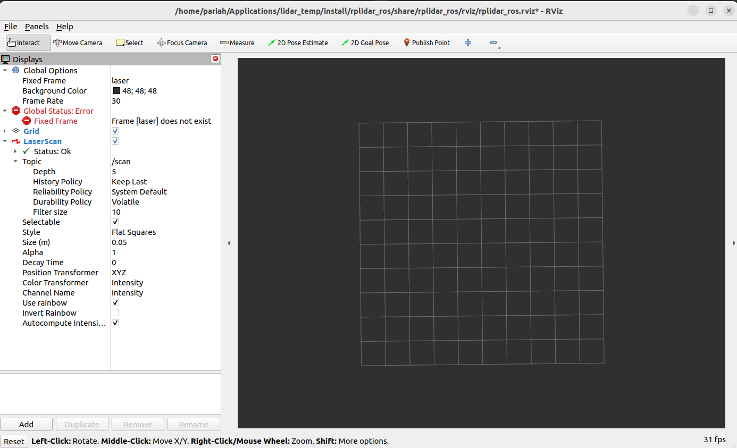Close the Displays panel
737x448 pixels.
(215, 59)
